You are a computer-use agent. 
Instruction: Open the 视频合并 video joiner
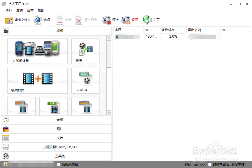[x=37, y=80]
